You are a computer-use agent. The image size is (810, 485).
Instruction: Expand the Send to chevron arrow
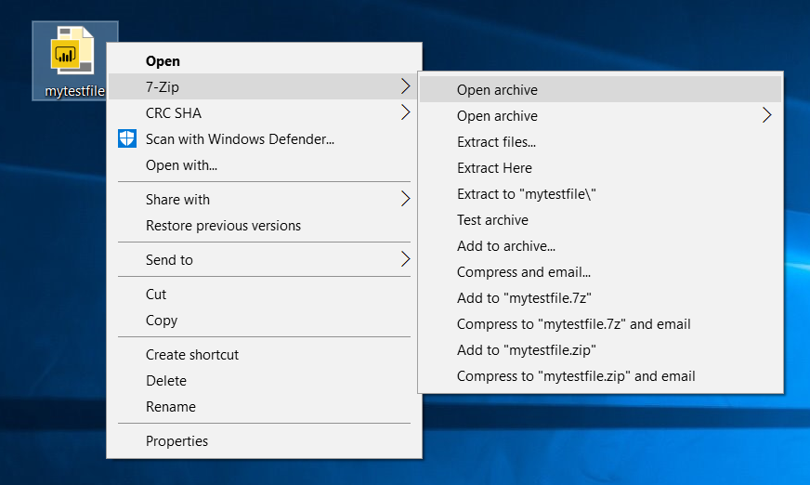tap(406, 259)
